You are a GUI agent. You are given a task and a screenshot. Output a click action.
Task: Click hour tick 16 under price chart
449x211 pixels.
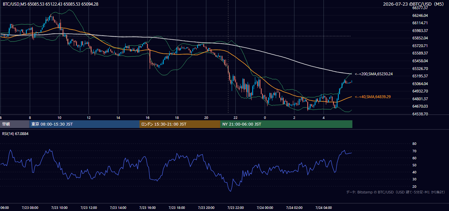tap(148, 117)
